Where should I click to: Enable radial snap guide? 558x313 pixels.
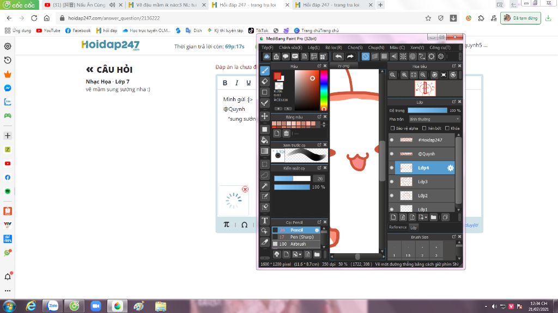[x=403, y=57]
